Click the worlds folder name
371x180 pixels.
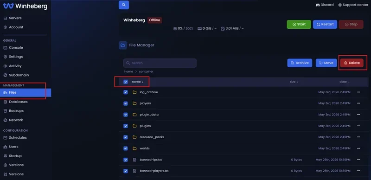pos(145,148)
